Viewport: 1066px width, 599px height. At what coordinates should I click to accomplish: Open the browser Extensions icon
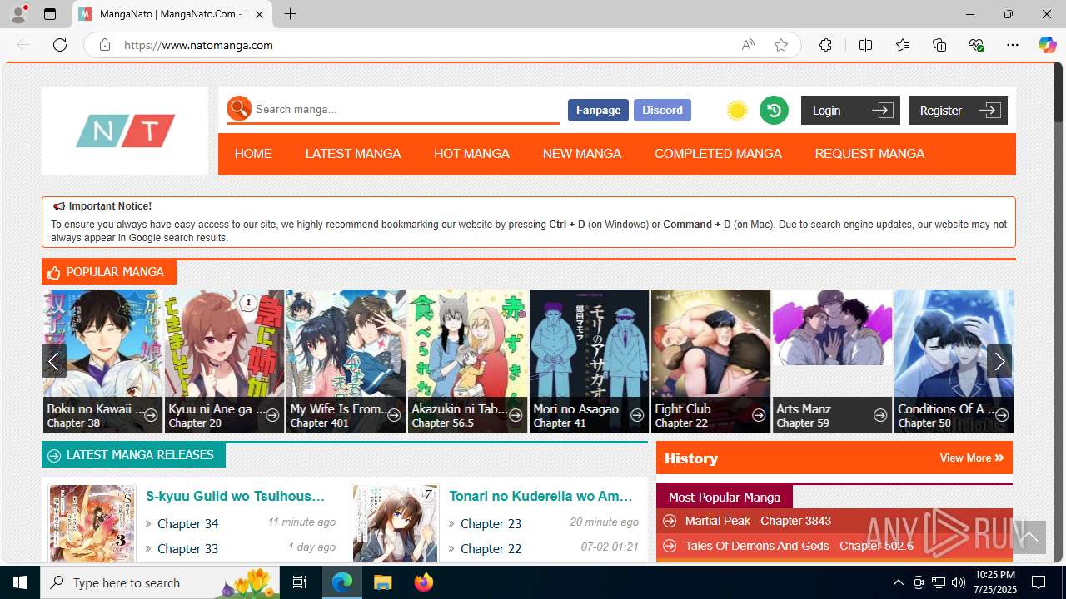(825, 45)
